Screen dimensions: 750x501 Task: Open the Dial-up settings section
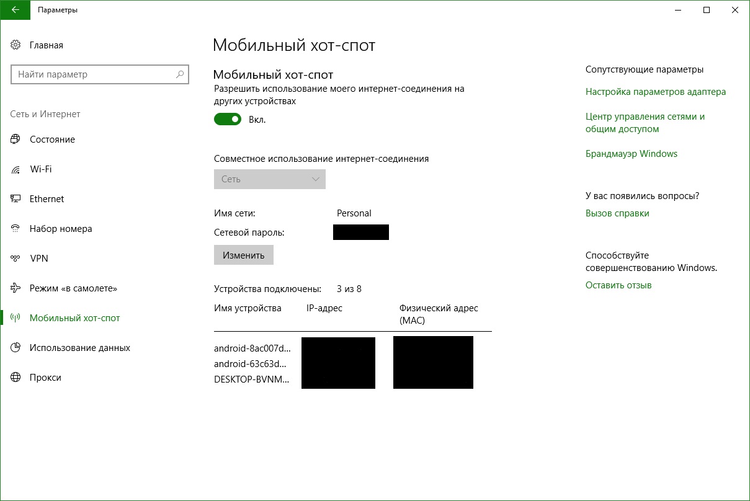click(x=61, y=229)
